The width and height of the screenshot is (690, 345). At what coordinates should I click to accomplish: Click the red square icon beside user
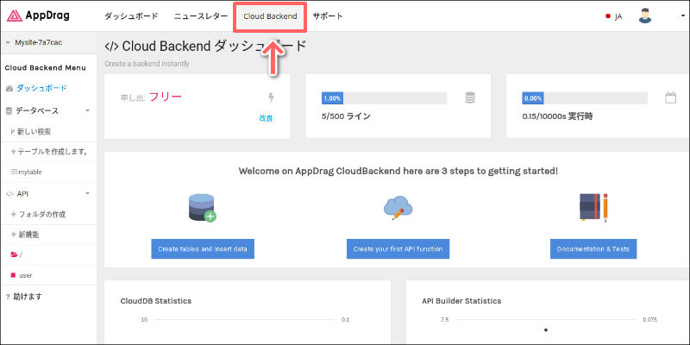[x=13, y=275]
